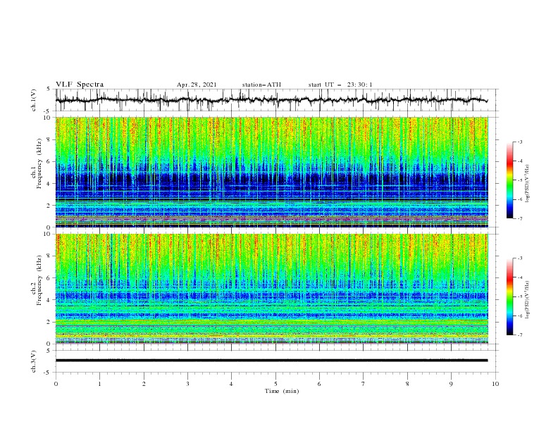Screen dimensions: 558x431
Task: Click the "ch.1(V)" axis label
Action: 33,100
